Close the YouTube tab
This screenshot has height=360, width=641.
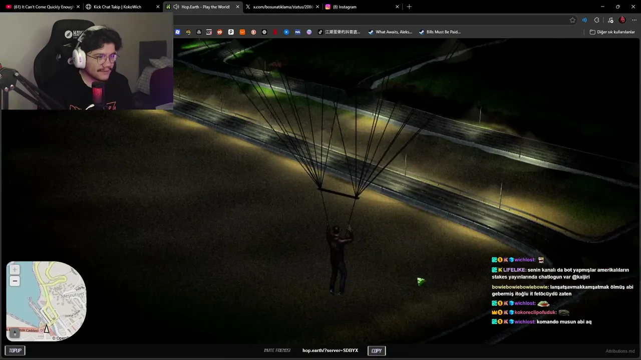point(78,7)
